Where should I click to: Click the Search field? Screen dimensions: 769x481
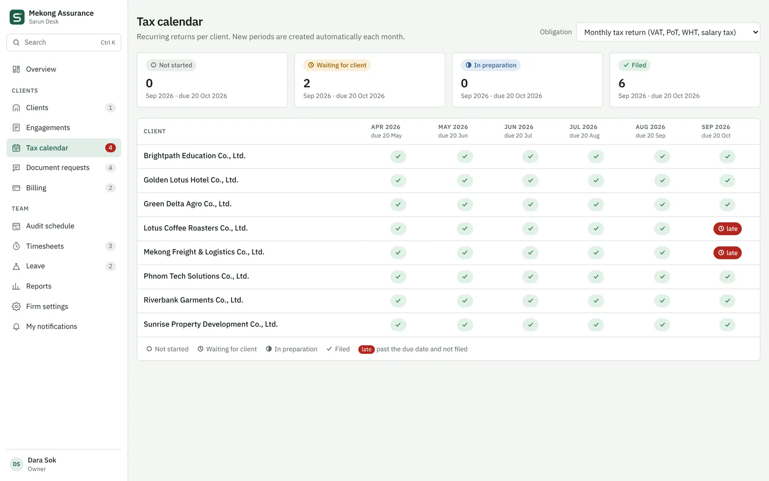(x=64, y=42)
